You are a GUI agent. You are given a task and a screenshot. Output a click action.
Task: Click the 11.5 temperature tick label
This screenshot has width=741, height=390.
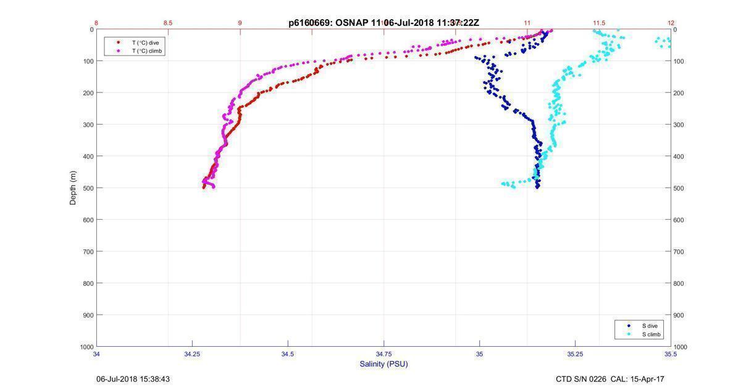(599, 23)
